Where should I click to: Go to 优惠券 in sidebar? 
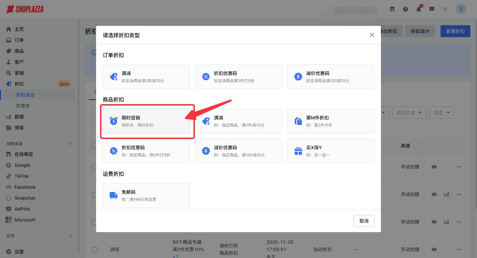pyautogui.click(x=23, y=106)
